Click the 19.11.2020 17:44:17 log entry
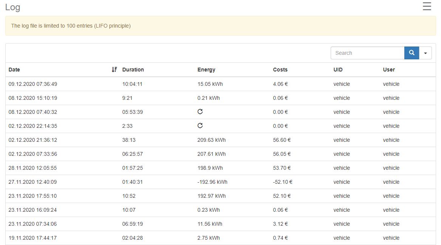The image size is (441, 245). click(33, 238)
